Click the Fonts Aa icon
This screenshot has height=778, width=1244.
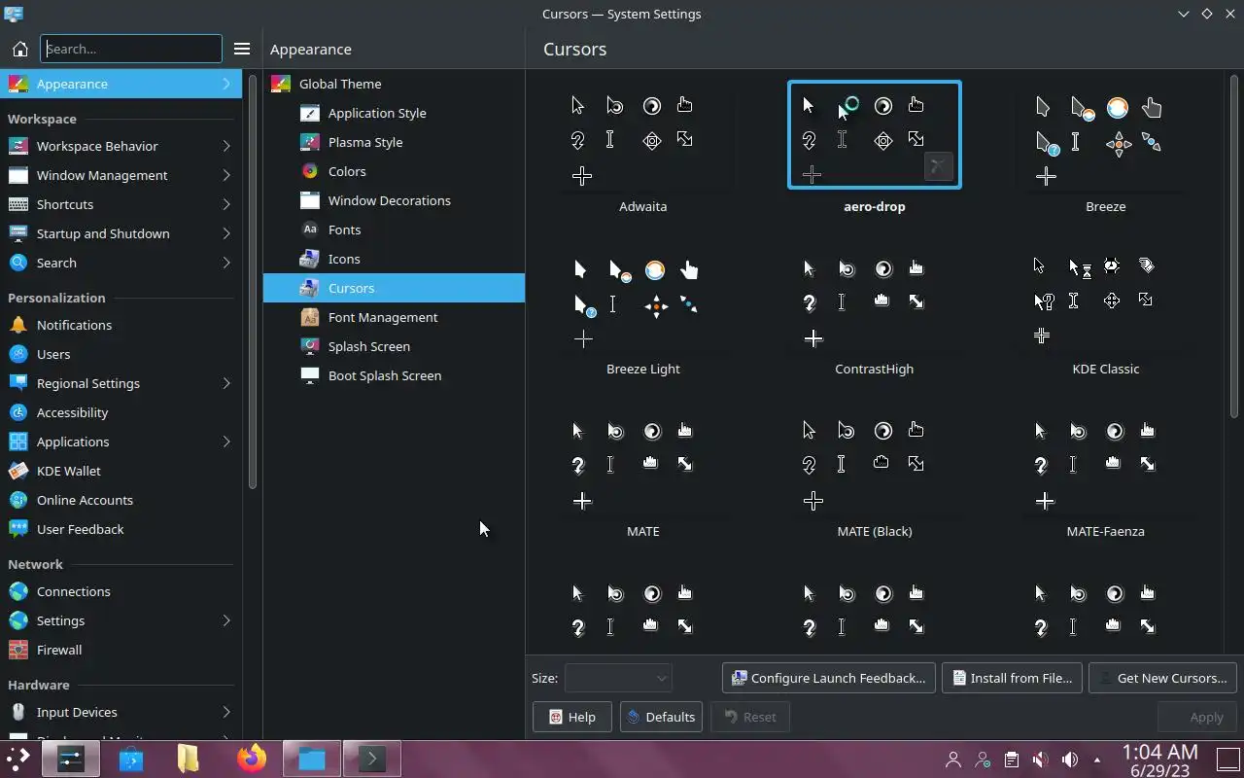point(310,230)
